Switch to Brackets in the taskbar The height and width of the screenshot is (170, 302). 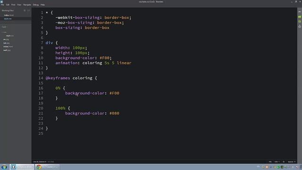coord(22,167)
